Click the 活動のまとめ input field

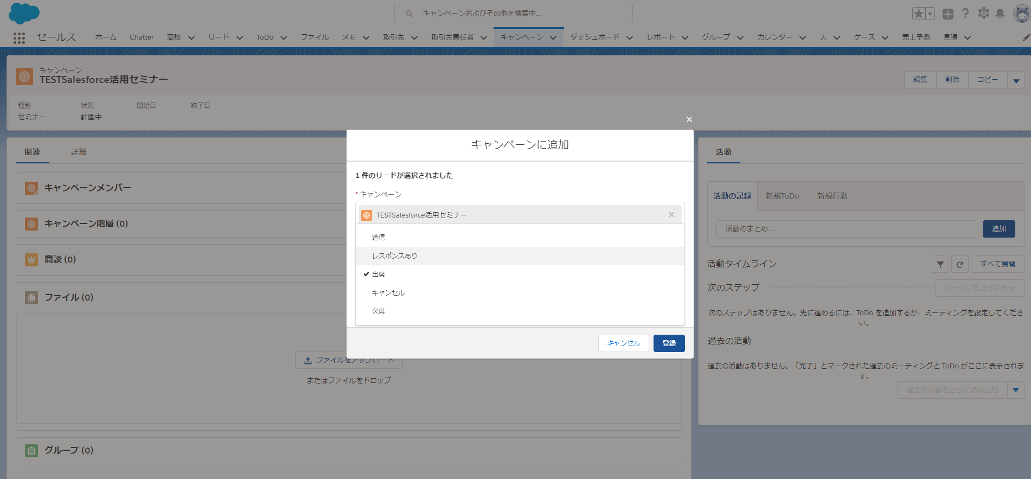click(846, 229)
